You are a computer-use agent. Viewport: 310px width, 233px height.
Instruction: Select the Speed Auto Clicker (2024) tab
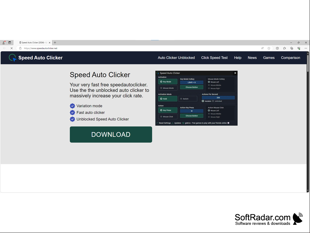click(33, 43)
